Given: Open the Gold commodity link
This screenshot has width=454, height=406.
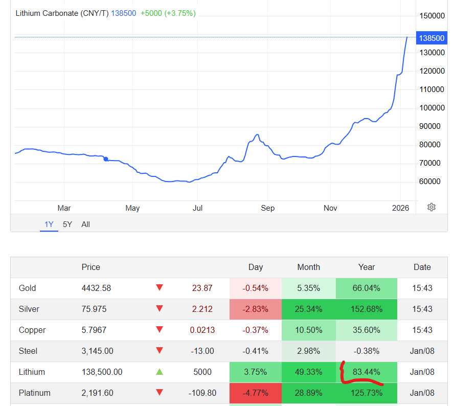Looking at the screenshot, I should point(28,288).
